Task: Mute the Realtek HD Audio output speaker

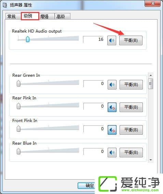Action: pos(111,40)
